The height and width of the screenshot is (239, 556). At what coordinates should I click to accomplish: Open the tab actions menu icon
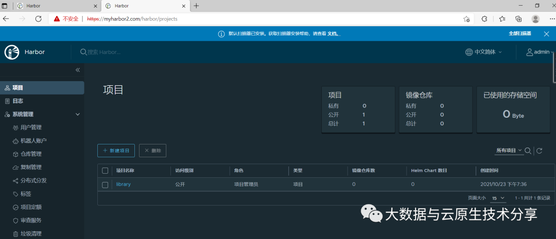tap(5, 6)
